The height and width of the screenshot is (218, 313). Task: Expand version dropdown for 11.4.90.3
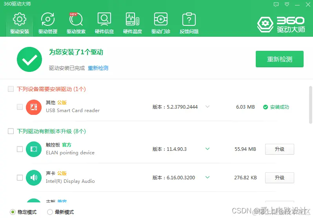207,149
